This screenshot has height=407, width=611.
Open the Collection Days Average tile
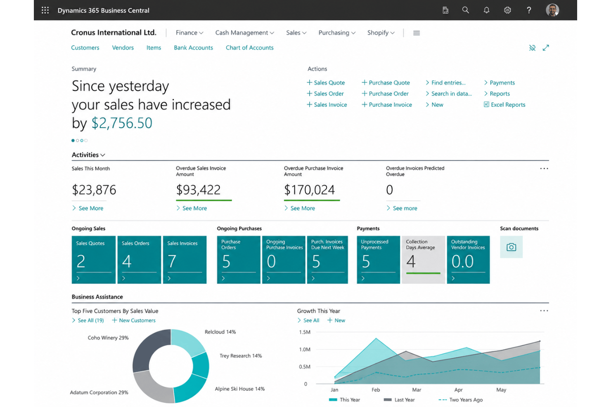pyautogui.click(x=423, y=259)
